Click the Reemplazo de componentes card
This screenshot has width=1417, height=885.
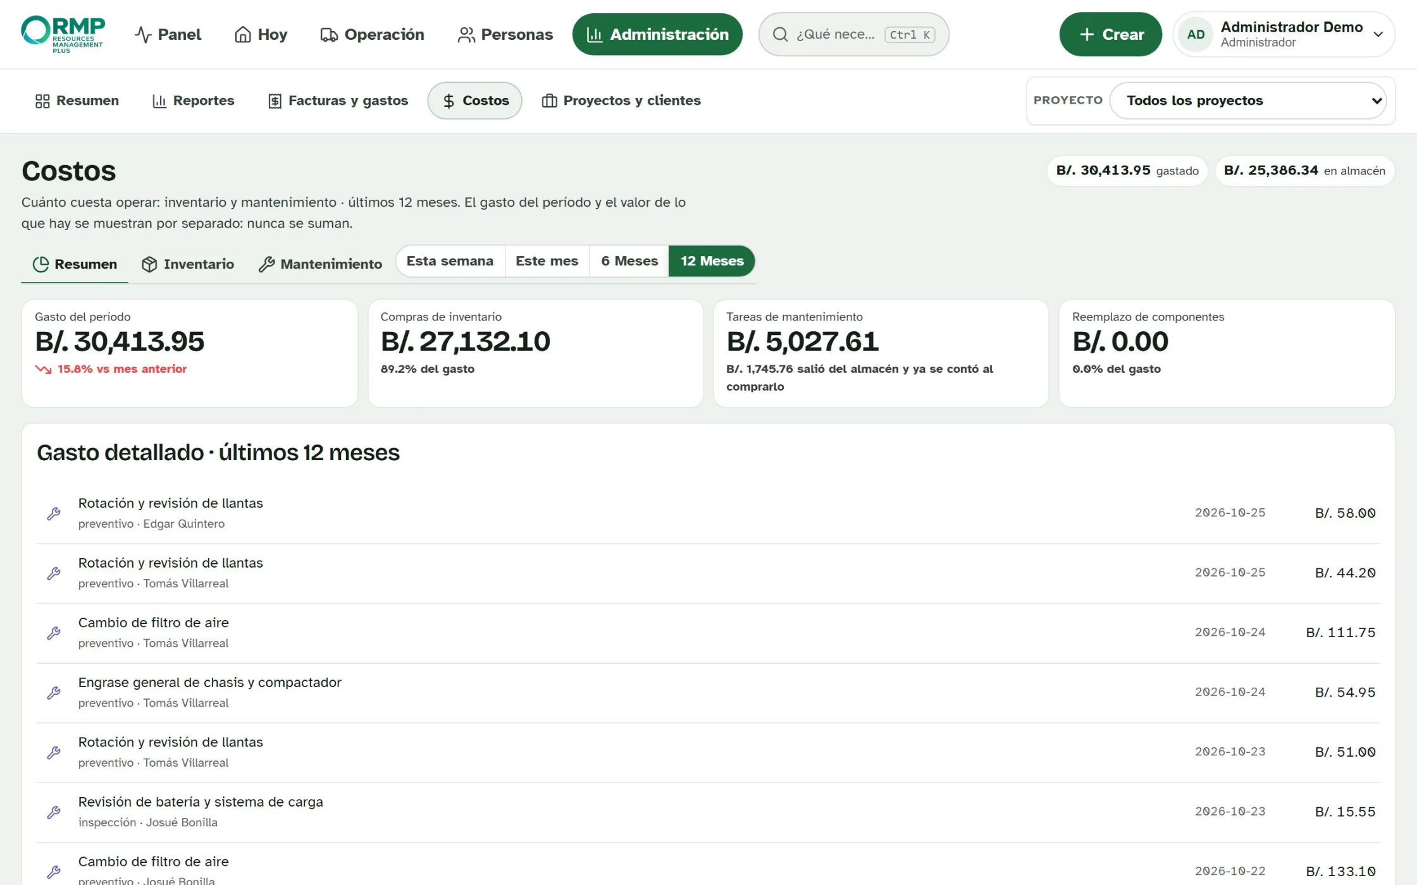1227,353
